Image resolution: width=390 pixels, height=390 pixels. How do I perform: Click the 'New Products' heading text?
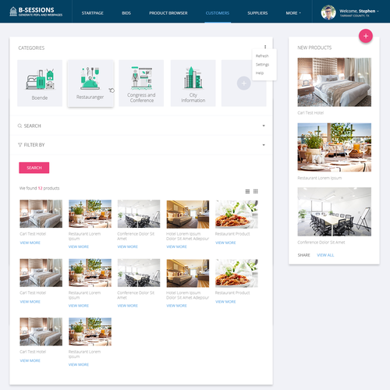(x=314, y=48)
